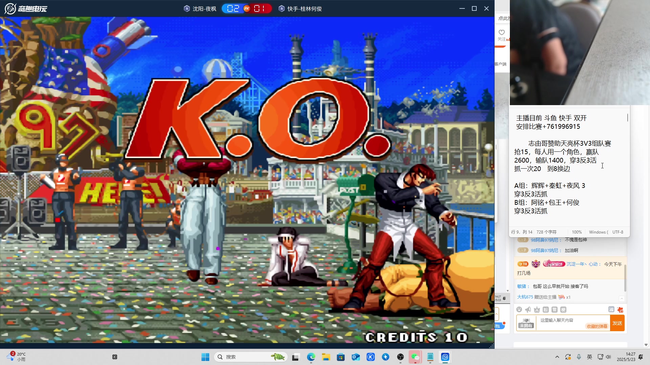Viewport: 650px width, 365px height.
Task: Open Microsoft Store from the taskbar
Action: 341,357
